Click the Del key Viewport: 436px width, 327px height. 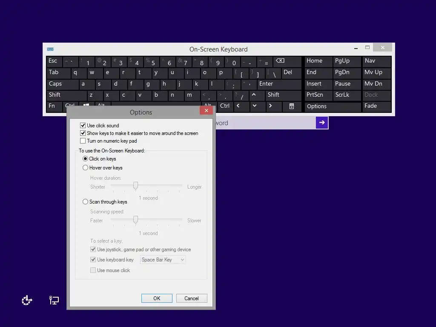[x=291, y=72]
